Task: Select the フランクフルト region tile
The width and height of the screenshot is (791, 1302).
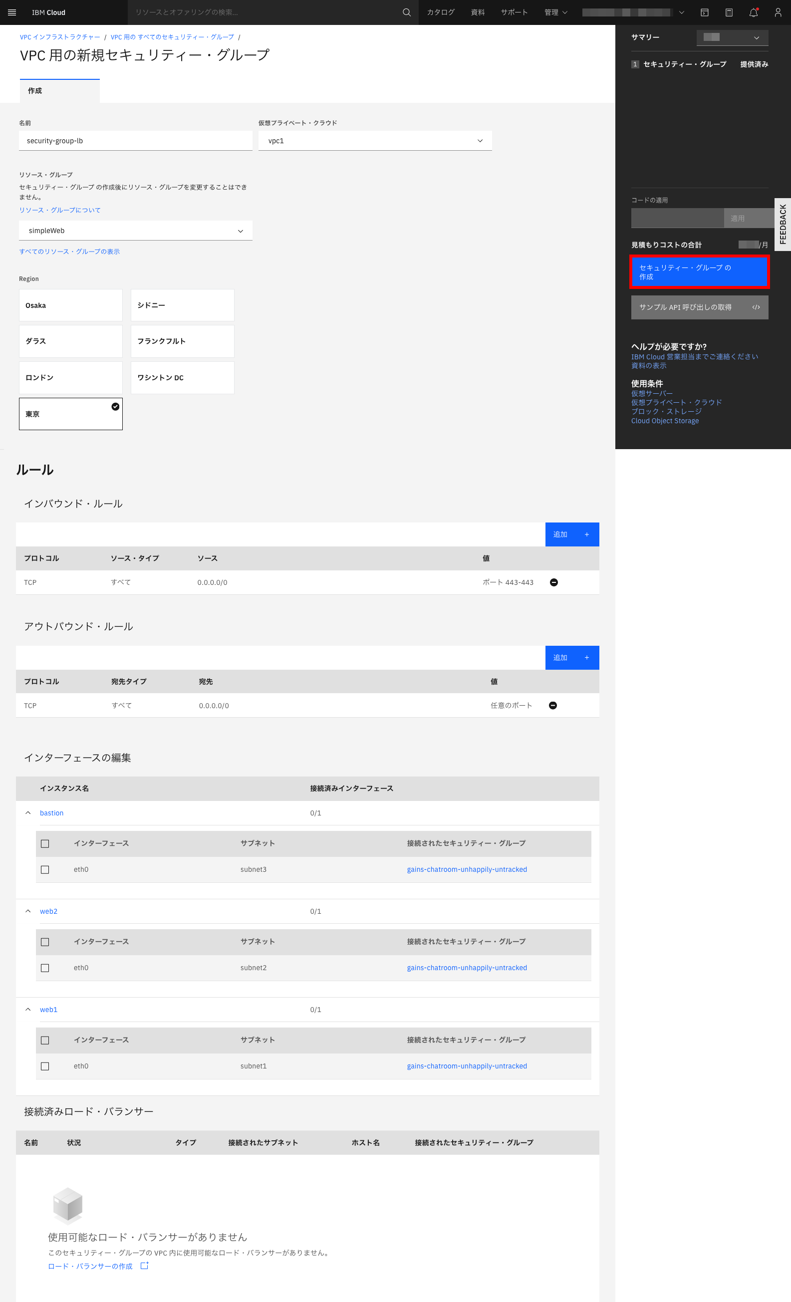Action: [x=182, y=341]
